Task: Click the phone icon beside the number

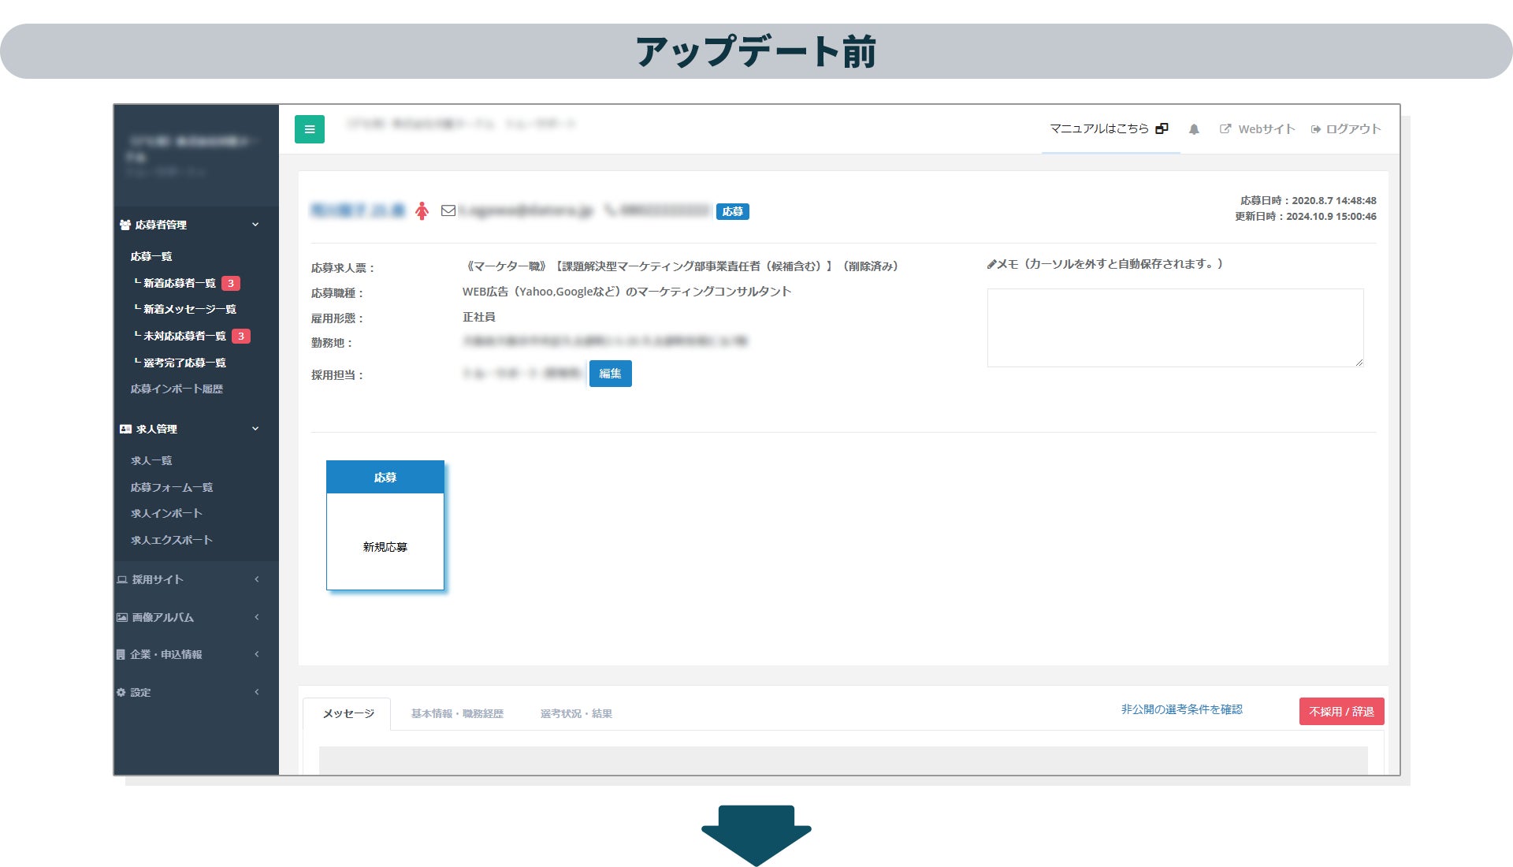Action: click(610, 210)
